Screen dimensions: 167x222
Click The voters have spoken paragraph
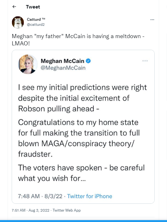click(81, 173)
